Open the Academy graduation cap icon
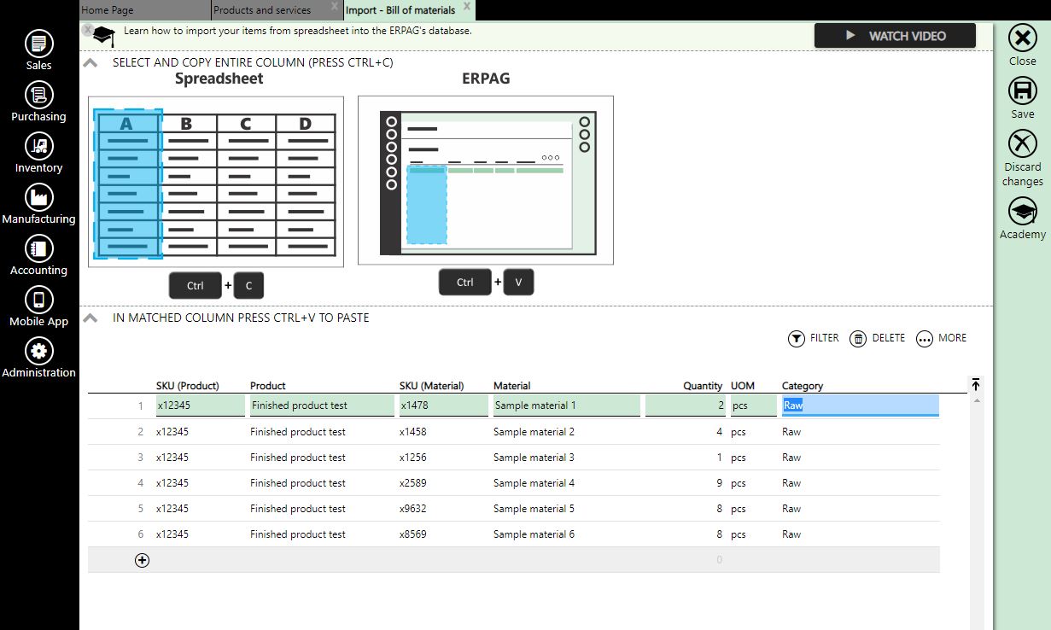The height and width of the screenshot is (630, 1051). coord(1022,212)
